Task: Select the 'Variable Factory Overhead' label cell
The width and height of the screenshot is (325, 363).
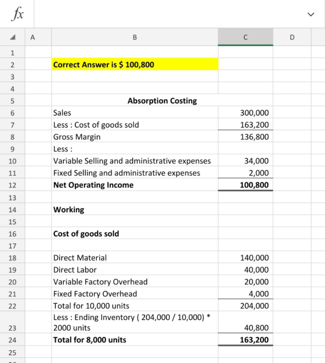Action: coord(135,282)
